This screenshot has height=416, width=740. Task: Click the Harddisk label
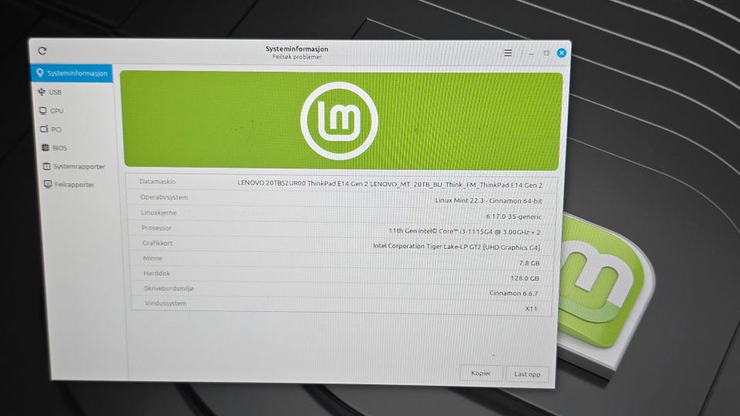(x=156, y=273)
